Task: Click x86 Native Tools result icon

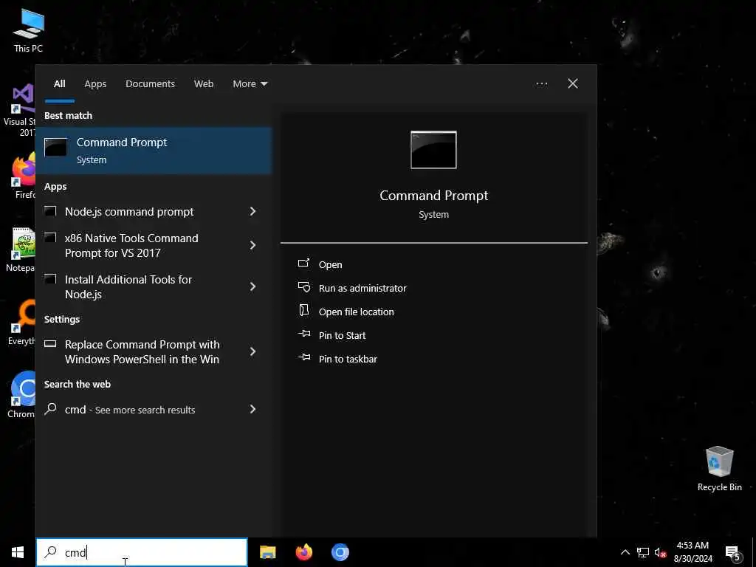Action: 50,237
